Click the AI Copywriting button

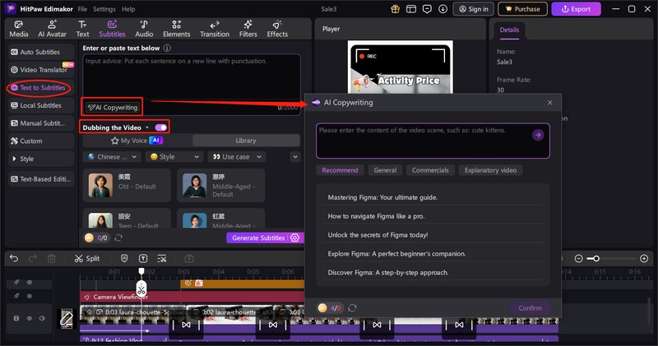coord(113,108)
